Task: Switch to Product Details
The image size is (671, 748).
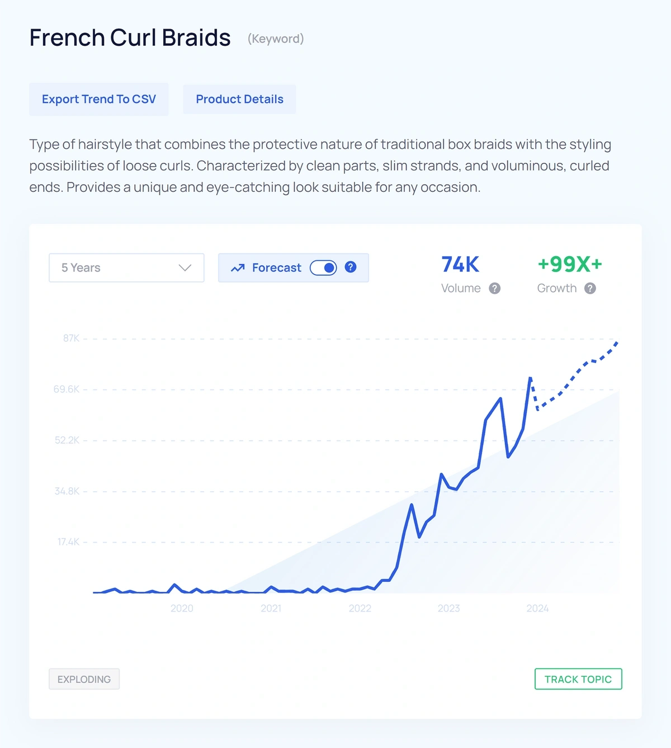Action: pos(239,99)
